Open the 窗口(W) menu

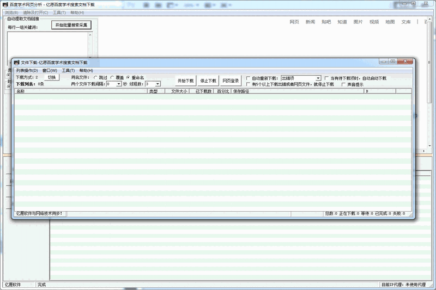(x=50, y=70)
